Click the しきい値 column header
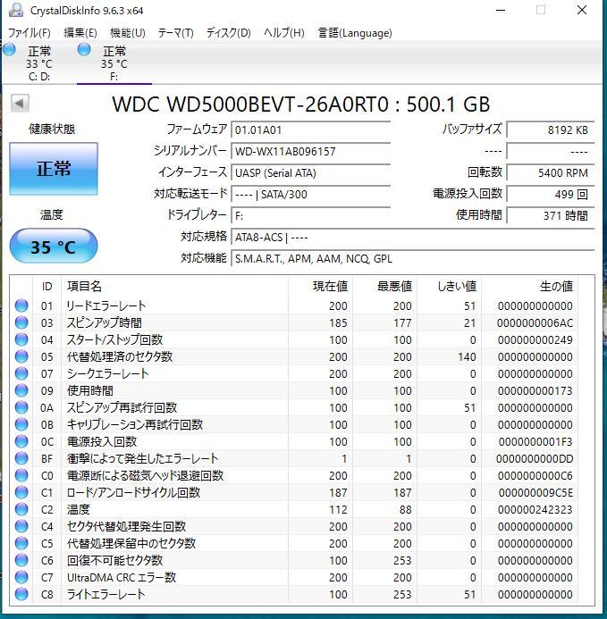The width and height of the screenshot is (607, 619). (450, 286)
